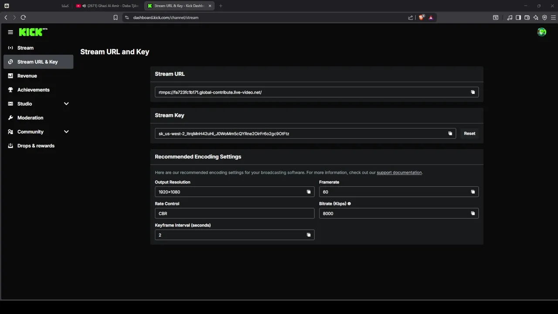This screenshot has width=558, height=314.
Task: Click the Brave Shields icon
Action: pos(421,17)
